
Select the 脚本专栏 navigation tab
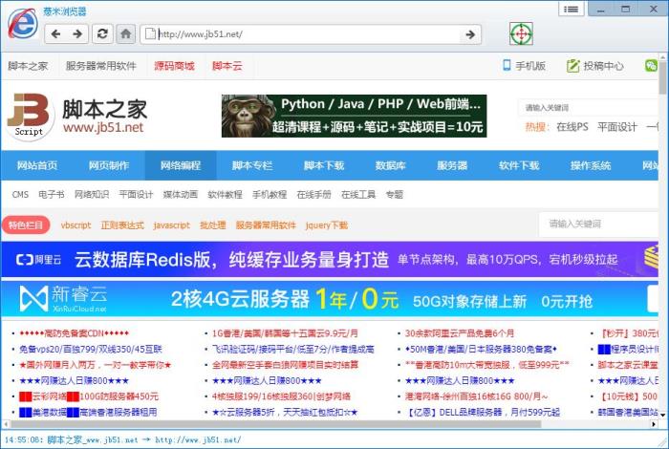[252, 165]
